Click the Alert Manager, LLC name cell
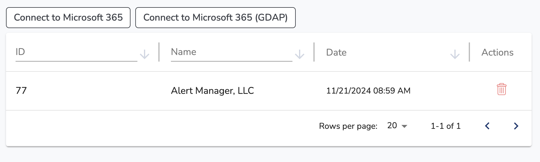Image resolution: width=540 pixels, height=162 pixels. coord(212,91)
